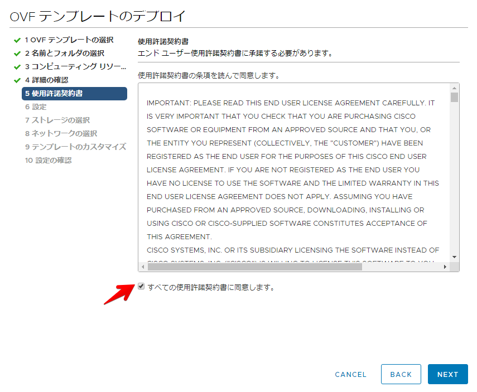The image size is (477, 392).
Task: Click the horizontal scroll-right arrow
Action: coord(445,267)
